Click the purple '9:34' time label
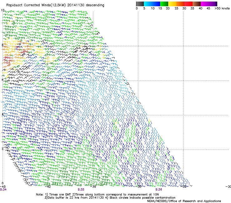 [3, 190]
